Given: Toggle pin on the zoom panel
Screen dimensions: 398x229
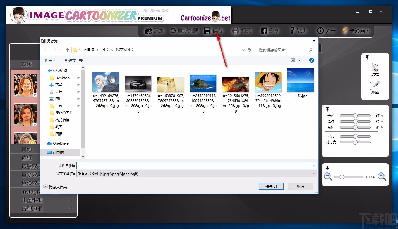Looking at the screenshot, I should pos(327,167).
